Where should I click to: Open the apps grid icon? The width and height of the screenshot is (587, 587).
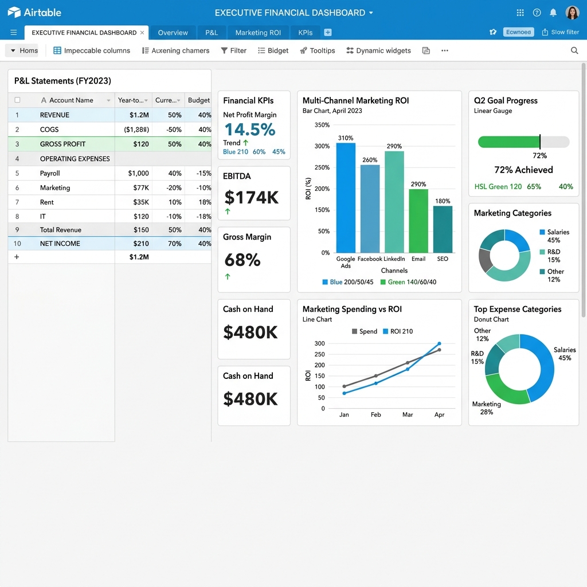(520, 13)
